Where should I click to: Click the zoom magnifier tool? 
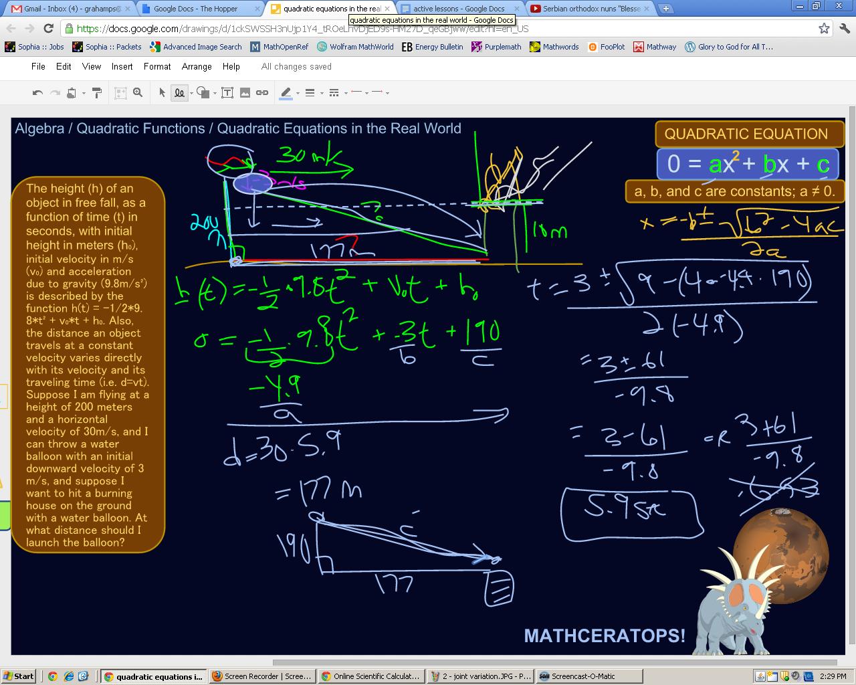coord(138,93)
